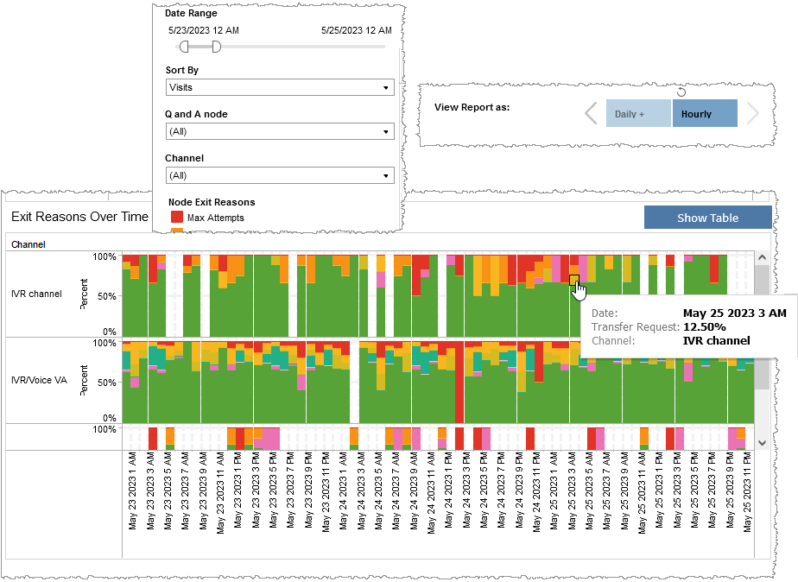The image size is (798, 582).
Task: Click the Max Attempts red legend swatch
Action: click(175, 218)
